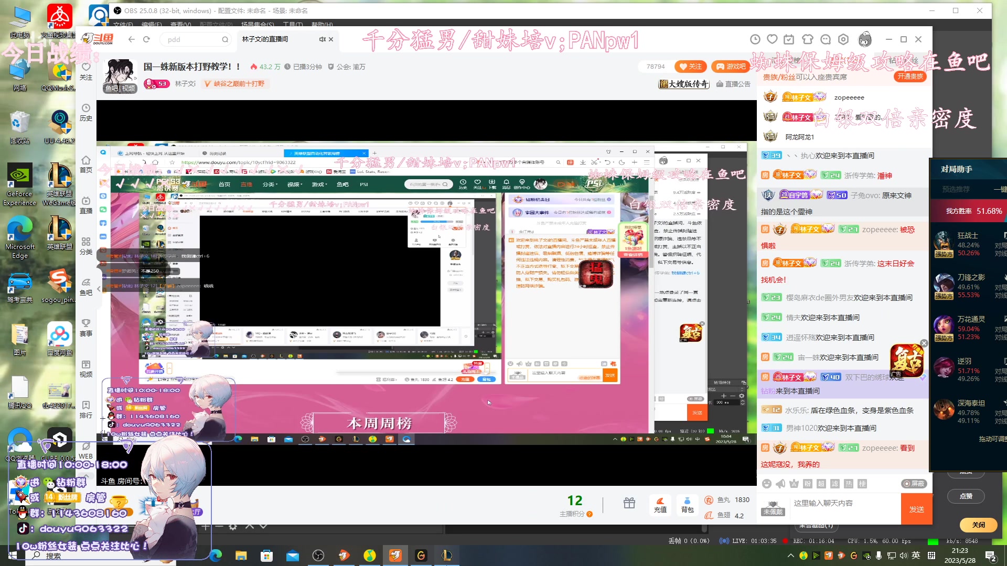Open the 赛事 trophy sidebar icon
The height and width of the screenshot is (566, 1007).
click(86, 328)
